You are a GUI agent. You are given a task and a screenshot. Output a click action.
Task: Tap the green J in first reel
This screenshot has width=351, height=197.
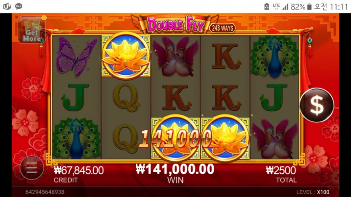75,97
